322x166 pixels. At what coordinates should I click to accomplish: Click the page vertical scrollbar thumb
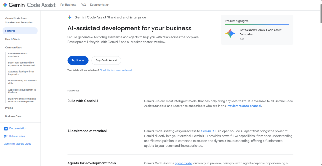(321, 13)
